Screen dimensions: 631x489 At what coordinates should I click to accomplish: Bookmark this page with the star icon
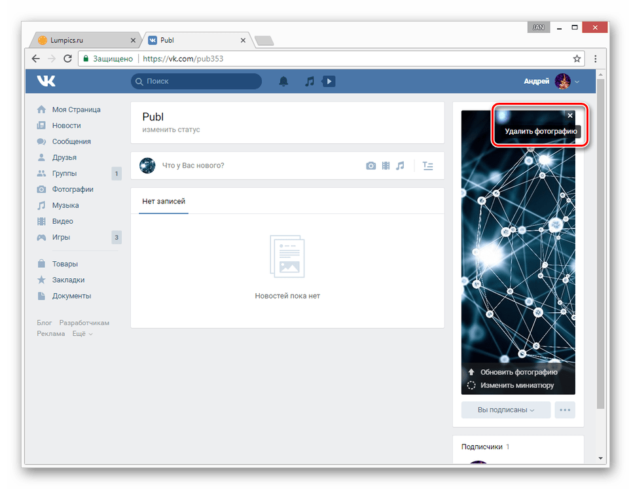577,58
